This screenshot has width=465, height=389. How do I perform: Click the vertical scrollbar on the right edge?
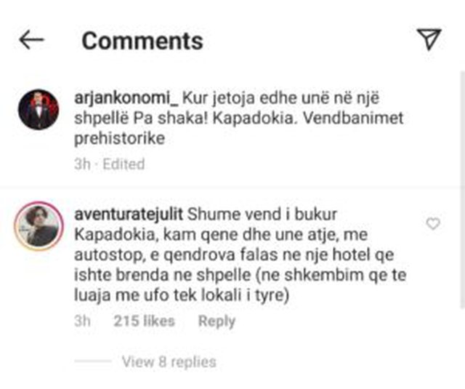(x=462, y=190)
